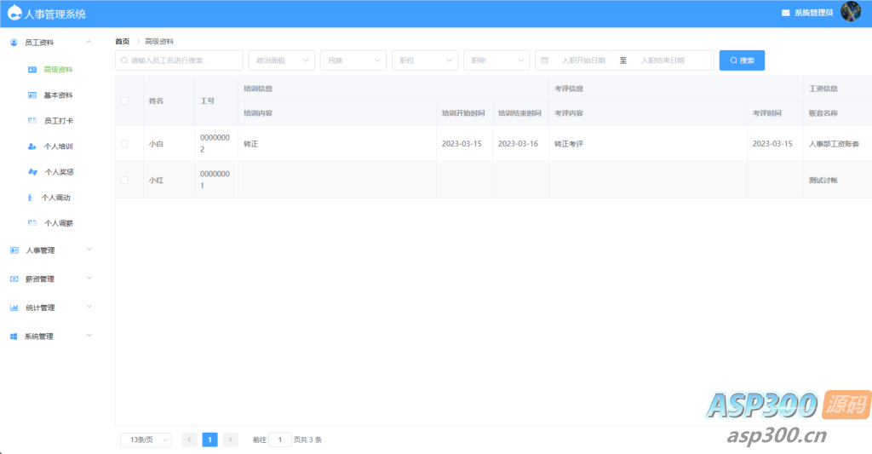872x454 pixels.
Task: Click the employee name search input field
Action: [x=179, y=60]
